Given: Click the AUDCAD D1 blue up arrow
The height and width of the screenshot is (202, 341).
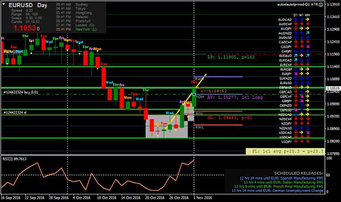Looking at the screenshot, I should click(x=296, y=19).
